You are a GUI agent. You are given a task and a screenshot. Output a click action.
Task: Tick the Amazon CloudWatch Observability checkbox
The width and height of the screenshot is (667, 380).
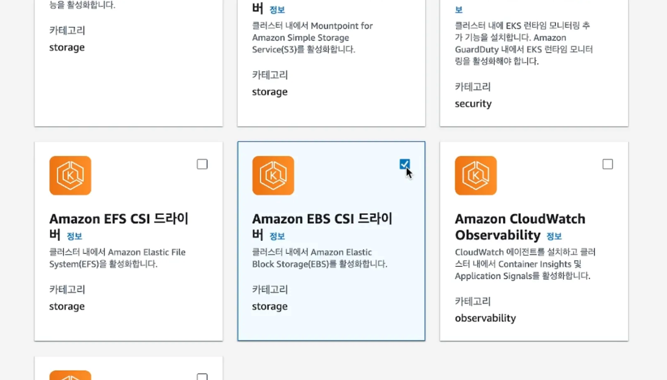tap(608, 164)
